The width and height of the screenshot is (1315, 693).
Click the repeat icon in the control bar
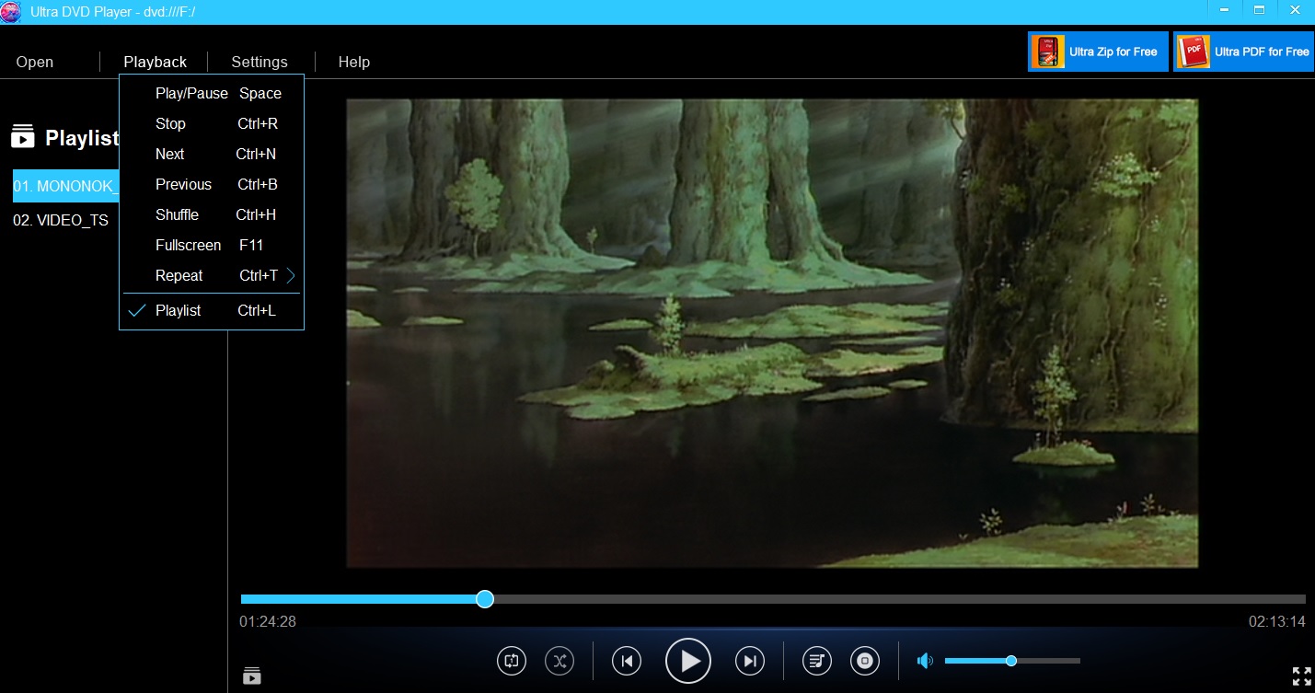pyautogui.click(x=512, y=660)
